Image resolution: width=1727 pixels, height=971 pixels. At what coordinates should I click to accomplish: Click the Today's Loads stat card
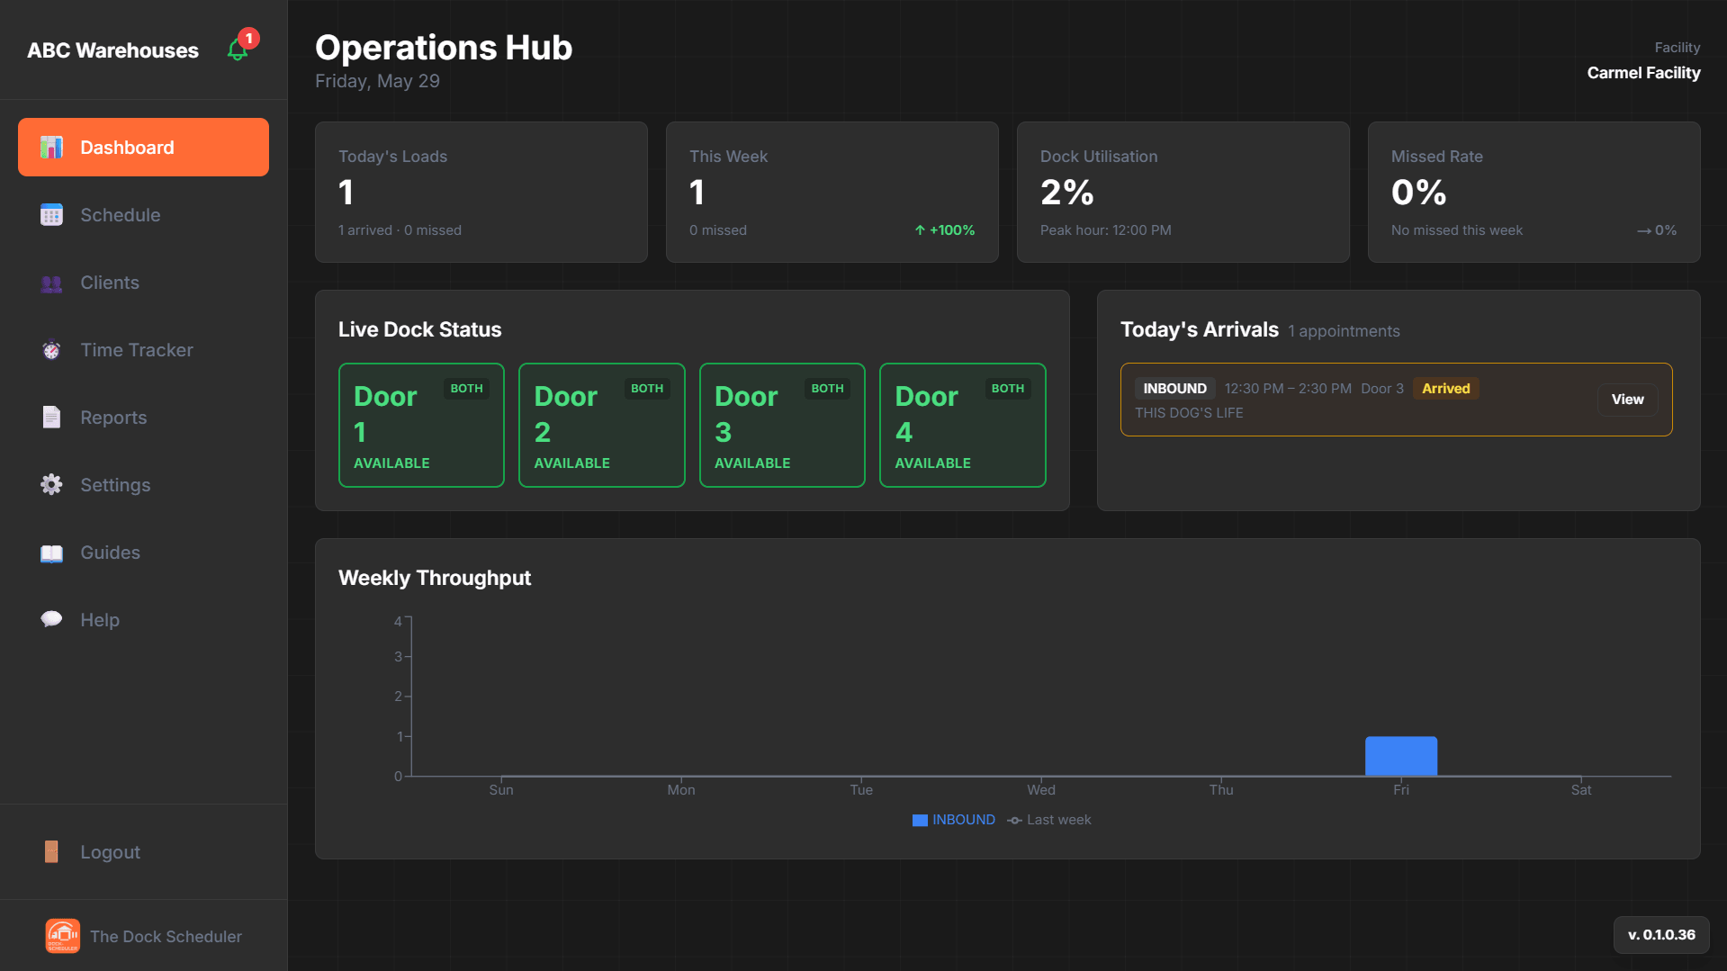(481, 192)
